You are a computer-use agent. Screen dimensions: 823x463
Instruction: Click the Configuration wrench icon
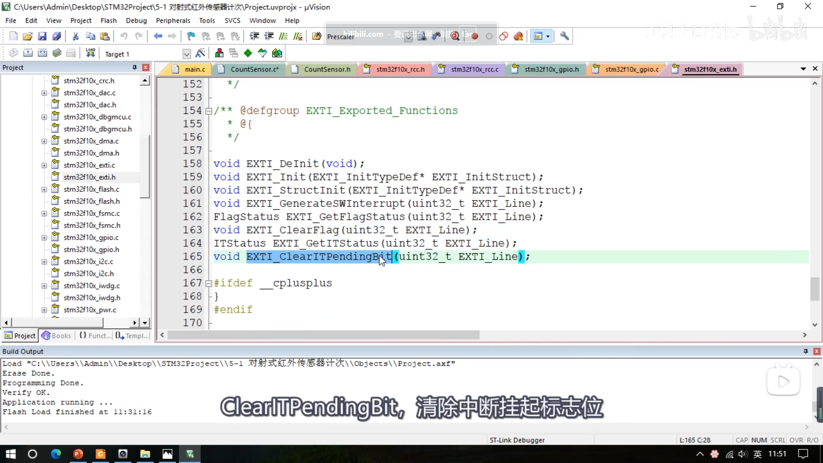[x=564, y=36]
